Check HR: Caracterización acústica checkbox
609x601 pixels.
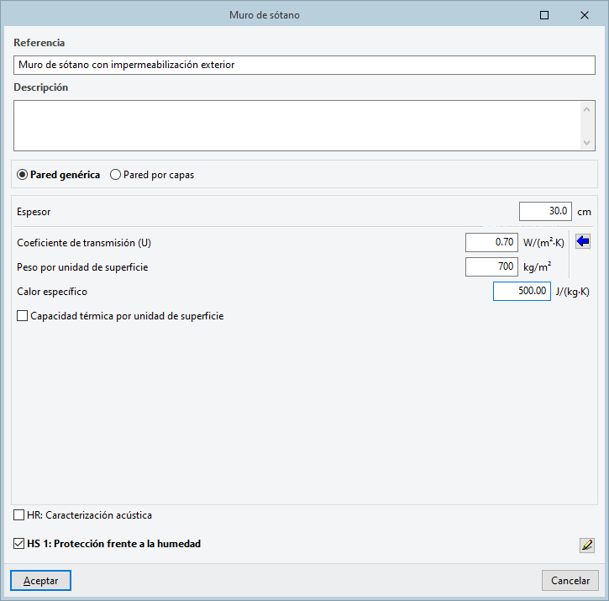click(19, 514)
